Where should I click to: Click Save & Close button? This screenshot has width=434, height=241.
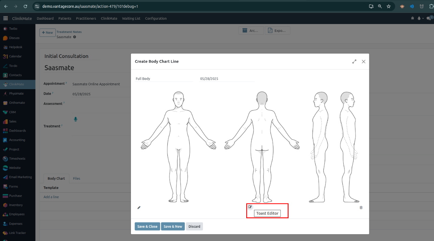pyautogui.click(x=147, y=226)
